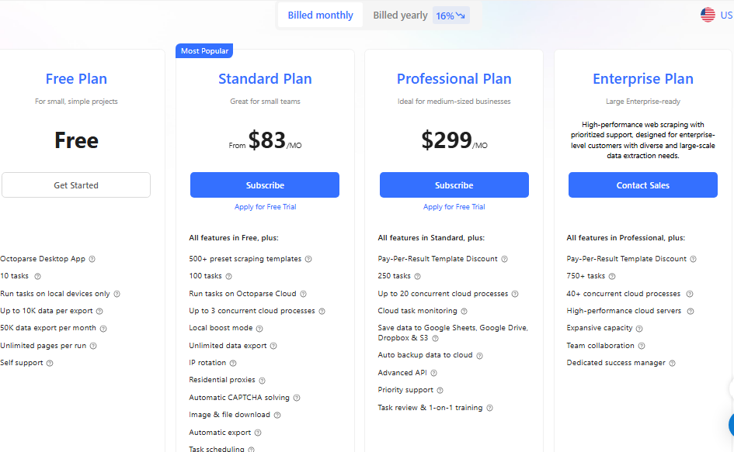The height and width of the screenshot is (452, 734).
Task: Select Billed monthly pricing option
Action: [x=320, y=16]
